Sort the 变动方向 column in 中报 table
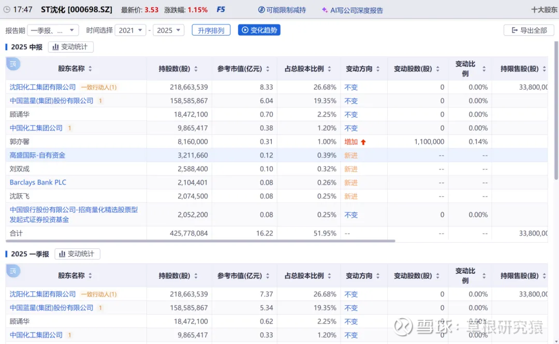559x344 pixels. click(x=378, y=69)
